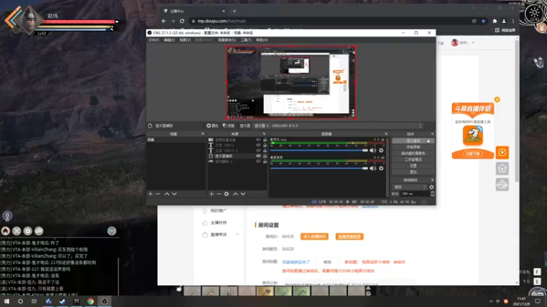The width and height of the screenshot is (547, 307).
Task: Toggle lock on video capture device source
Action: [265, 140]
